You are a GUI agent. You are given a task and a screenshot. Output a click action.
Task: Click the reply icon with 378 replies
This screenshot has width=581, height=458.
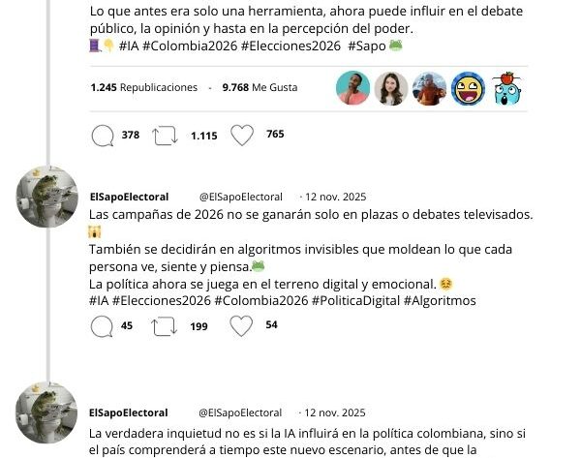pyautogui.click(x=103, y=136)
